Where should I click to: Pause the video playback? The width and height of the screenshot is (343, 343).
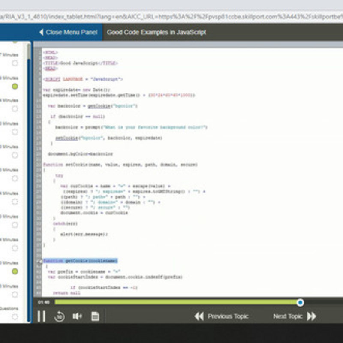click(x=41, y=316)
